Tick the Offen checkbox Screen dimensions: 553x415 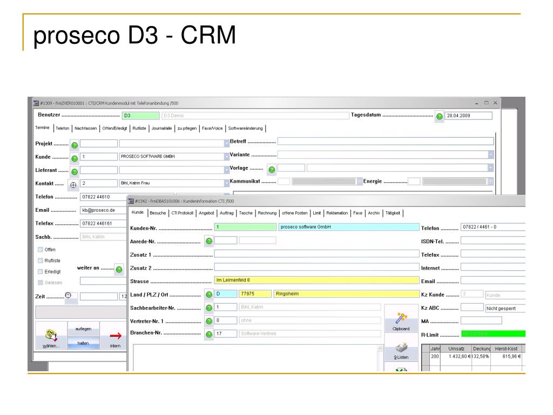(x=40, y=250)
